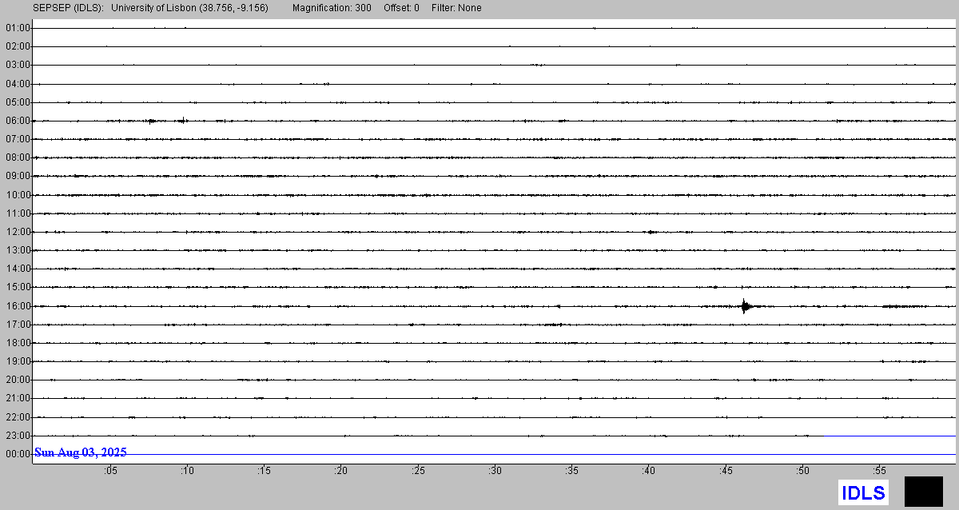
Task: Click the 07:00 hour label
Action: 18,139
